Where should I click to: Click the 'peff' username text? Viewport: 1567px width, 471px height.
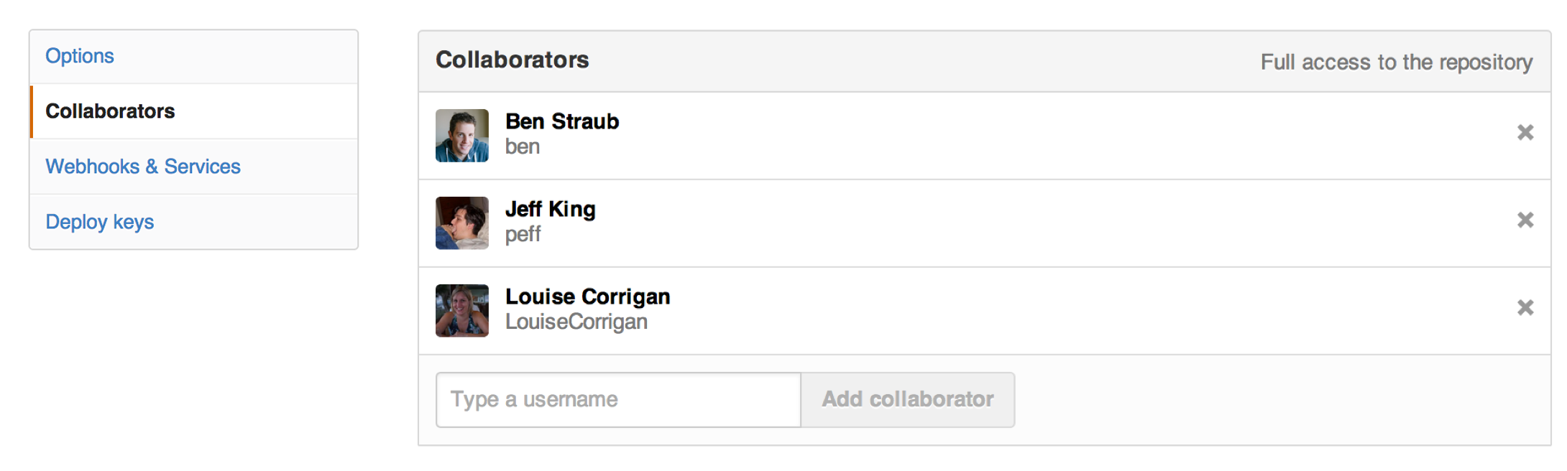[523, 235]
